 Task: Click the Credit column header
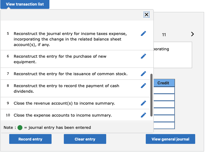pos(164,83)
